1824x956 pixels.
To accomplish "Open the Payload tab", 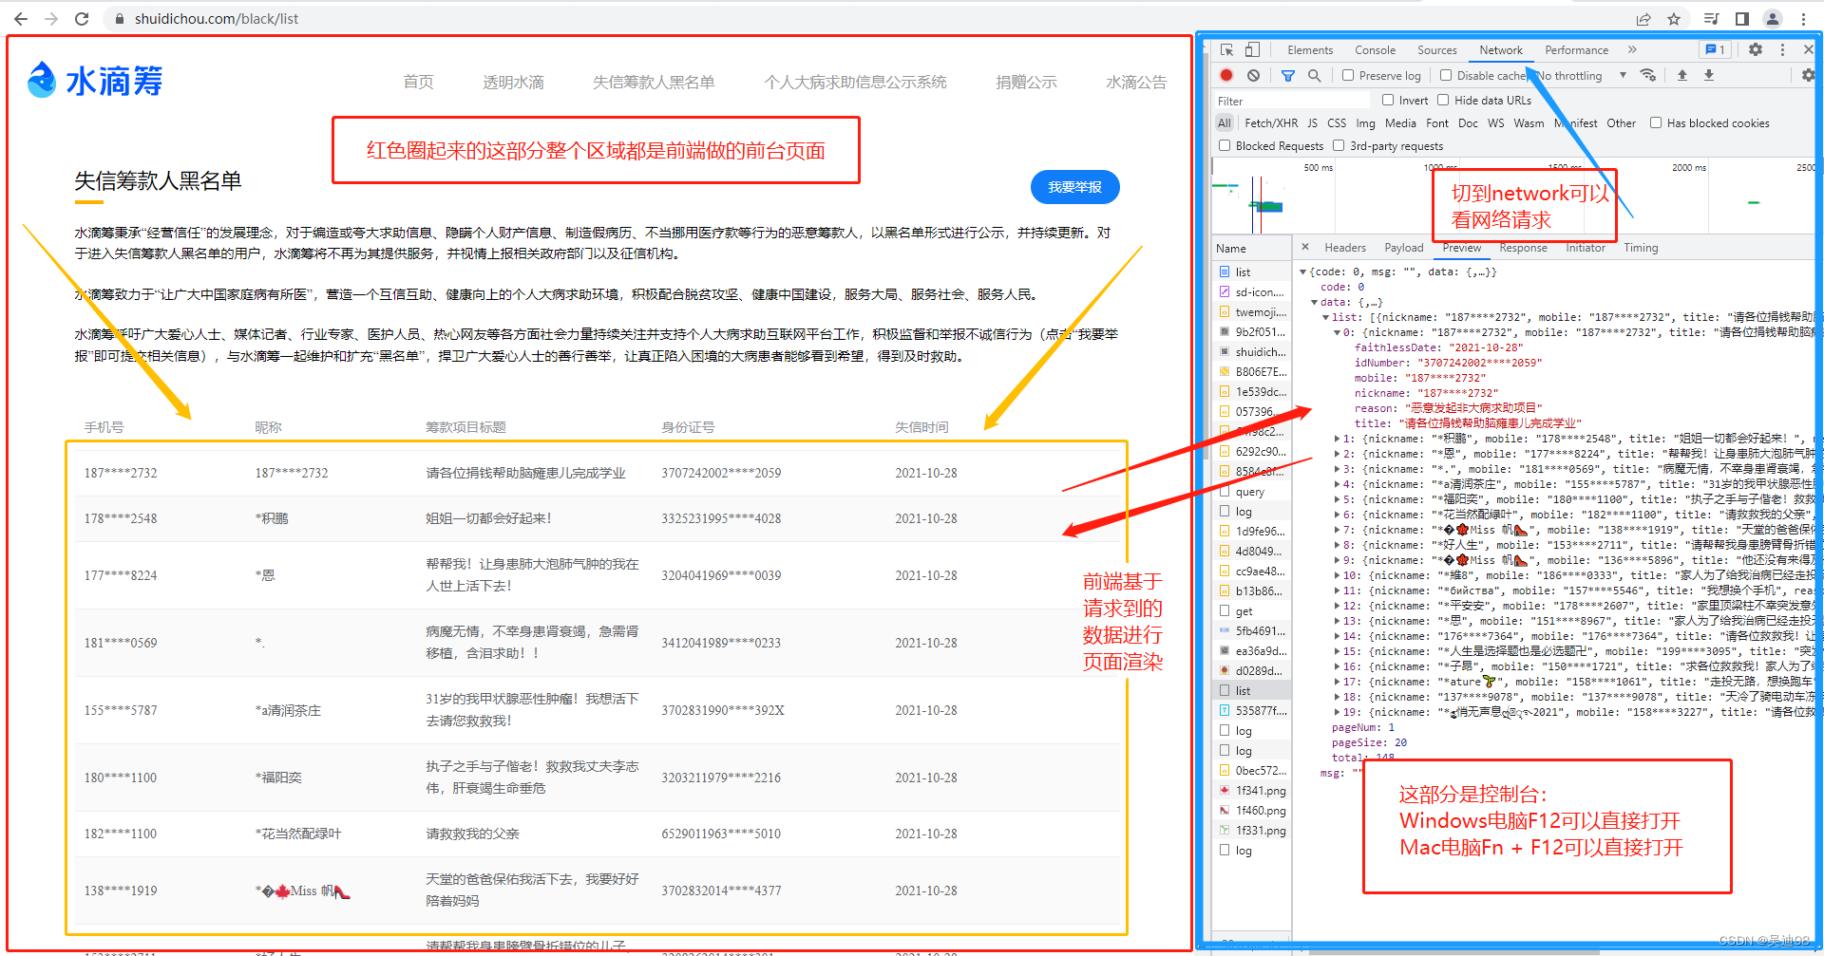I will point(1403,248).
